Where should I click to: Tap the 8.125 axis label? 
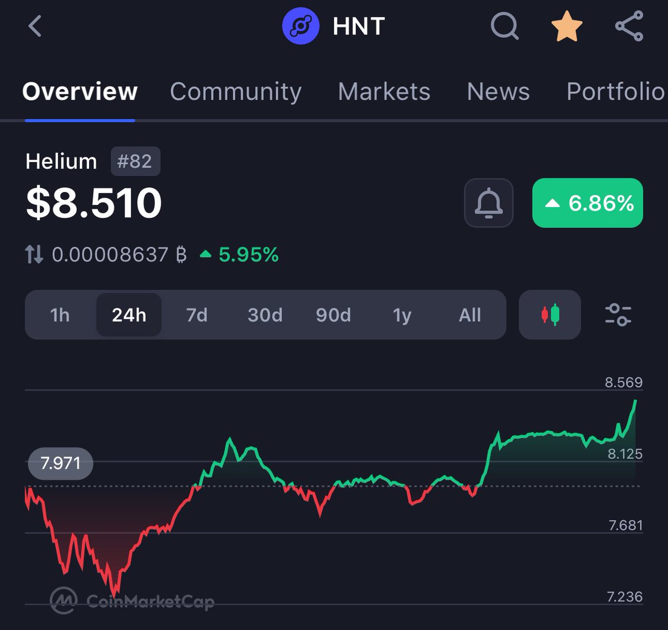[625, 454]
